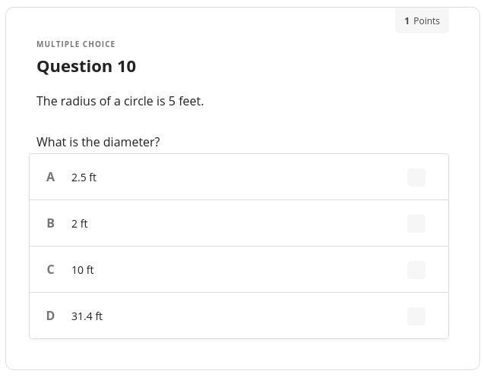Viewport: 484px width, 377px height.
Task: Click the word "Points" in the badge
Action: [426, 21]
